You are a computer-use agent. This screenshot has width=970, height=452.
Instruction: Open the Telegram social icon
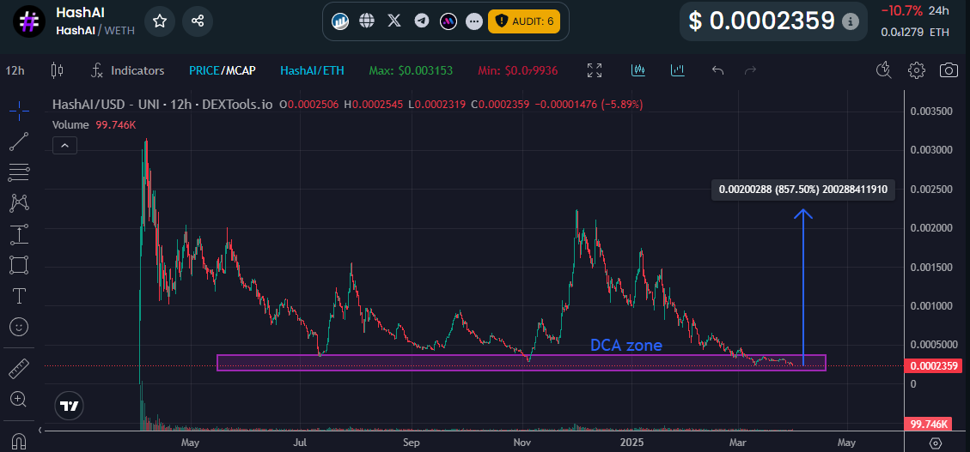tap(421, 21)
